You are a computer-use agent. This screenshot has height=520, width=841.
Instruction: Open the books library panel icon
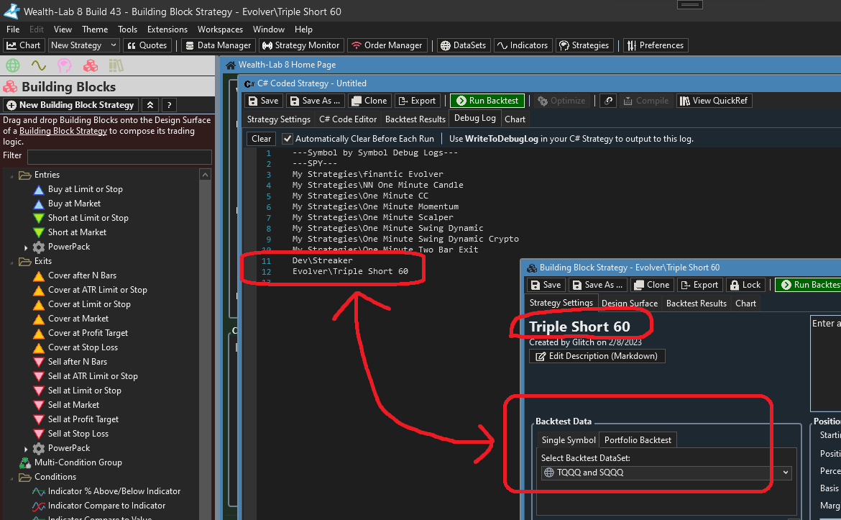116,66
